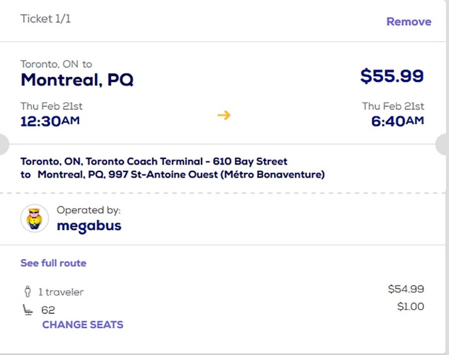Click the "Toronto, ON to" origin text

point(56,65)
